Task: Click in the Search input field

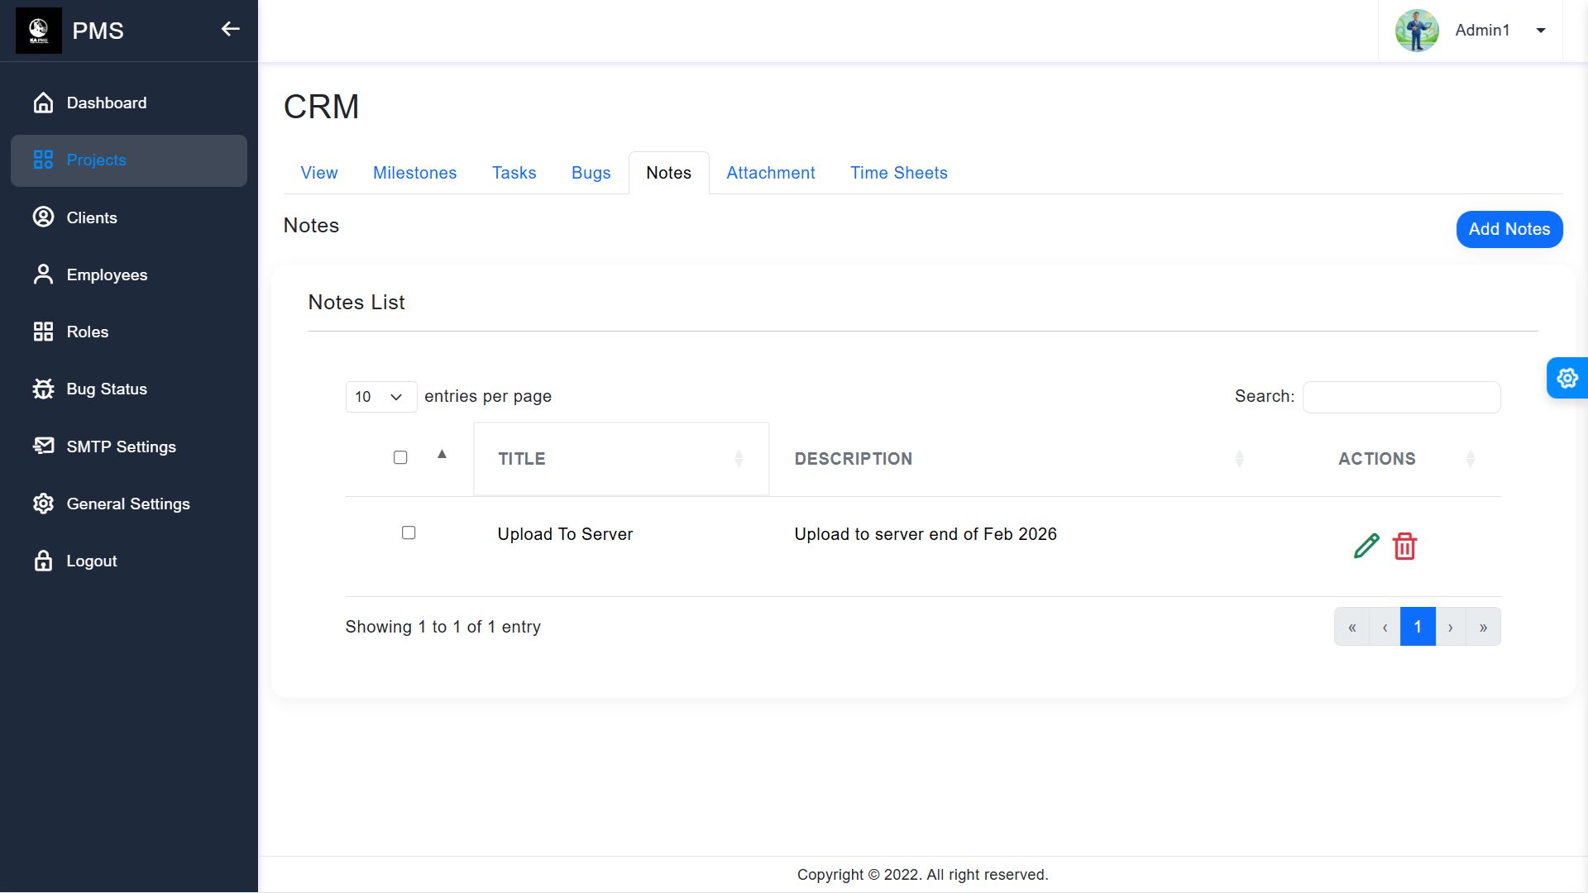Action: (x=1401, y=397)
